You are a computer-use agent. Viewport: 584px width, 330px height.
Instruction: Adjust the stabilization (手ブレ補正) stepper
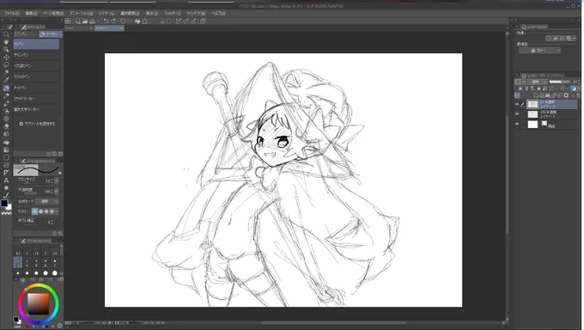coord(52,222)
